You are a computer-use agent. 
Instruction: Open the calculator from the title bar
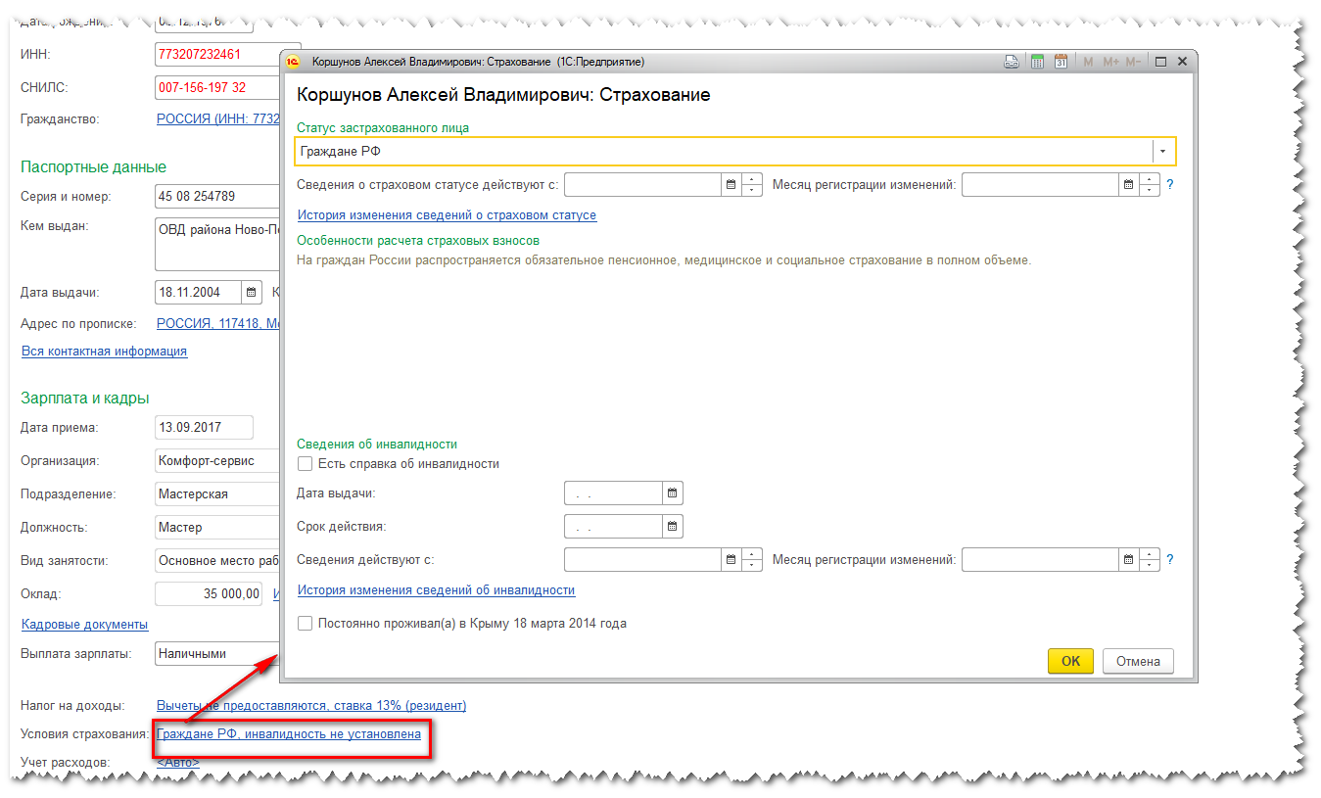(x=1037, y=62)
